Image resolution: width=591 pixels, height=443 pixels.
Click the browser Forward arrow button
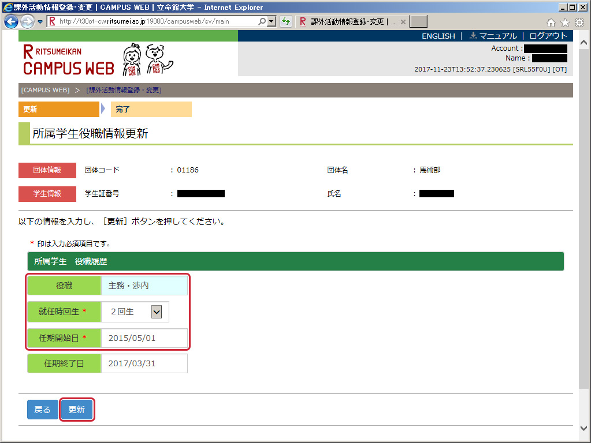coord(27,22)
